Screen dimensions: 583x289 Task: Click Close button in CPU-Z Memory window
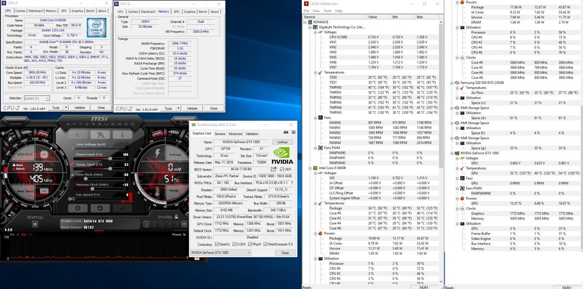pyautogui.click(x=213, y=108)
